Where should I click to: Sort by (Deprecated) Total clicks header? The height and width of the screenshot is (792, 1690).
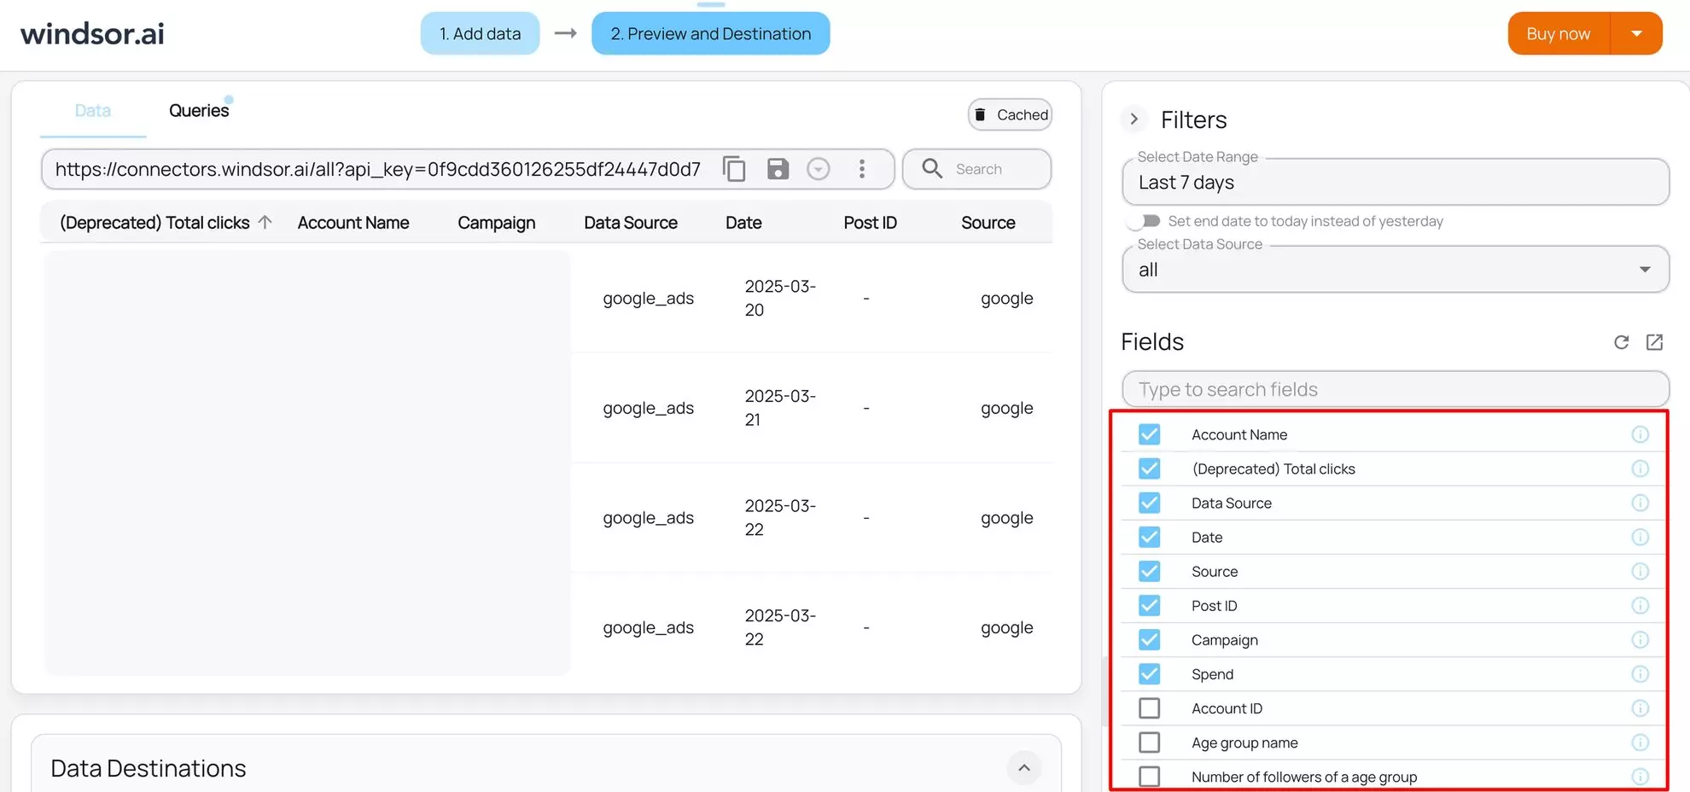[154, 222]
